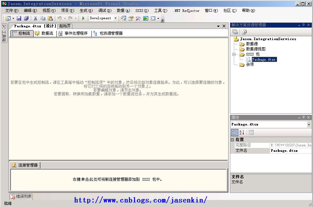The image size is (313, 207).
Task: Collapse the 位置 property category
Action: click(233, 140)
